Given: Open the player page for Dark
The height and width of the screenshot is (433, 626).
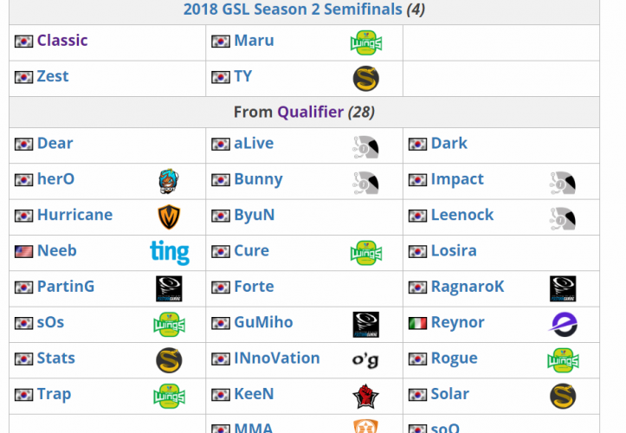Looking at the screenshot, I should click(449, 144).
